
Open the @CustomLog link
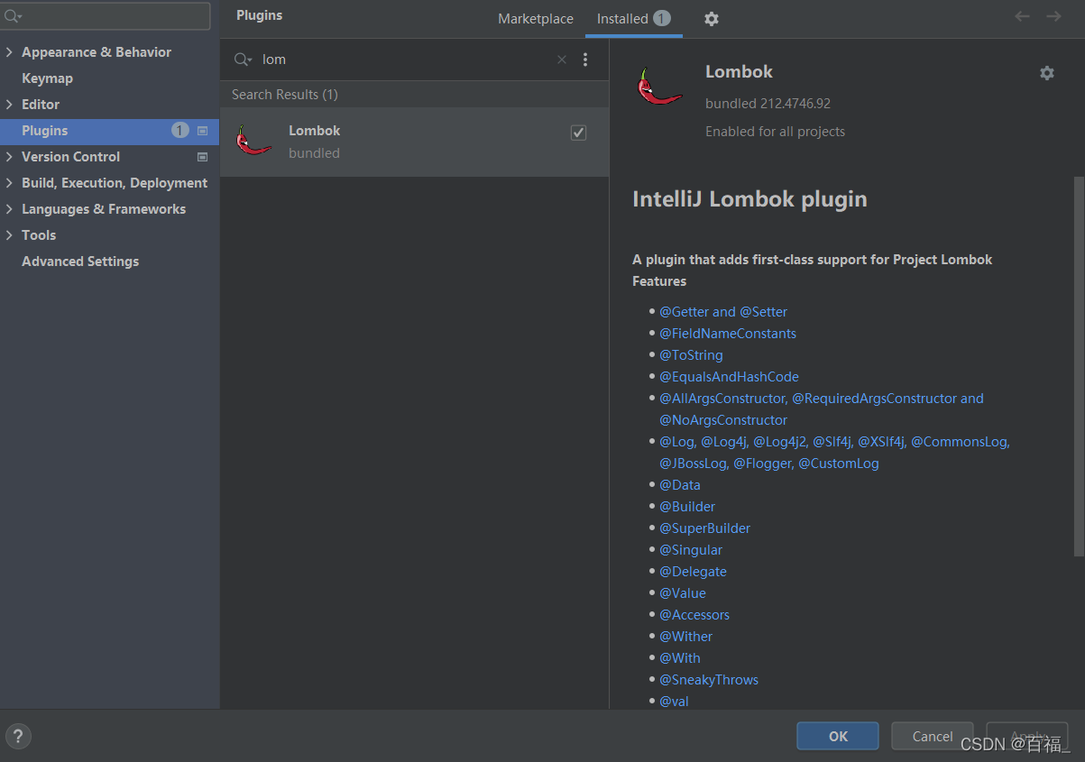tap(839, 464)
